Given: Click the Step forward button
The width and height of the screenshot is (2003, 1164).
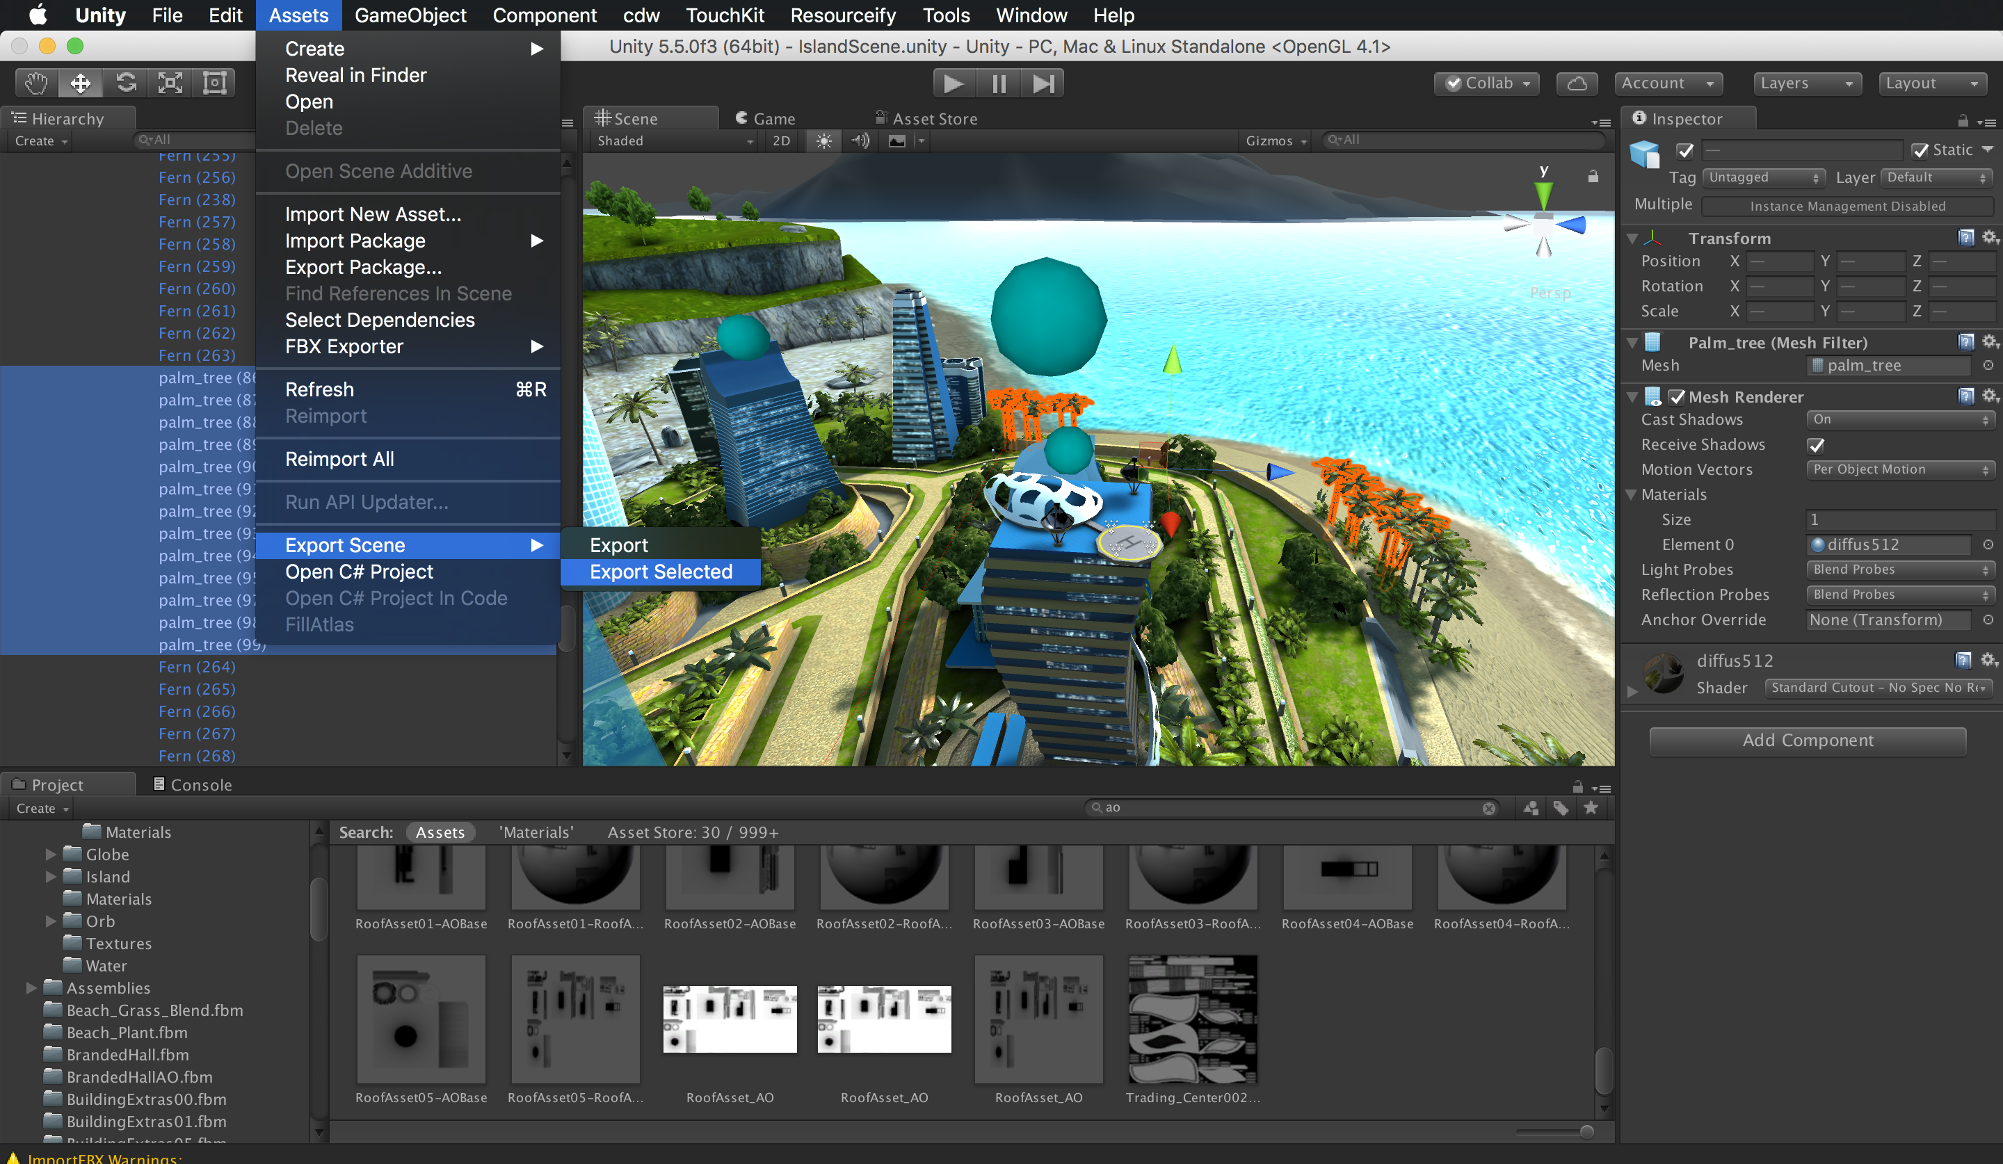Looking at the screenshot, I should 1043,83.
